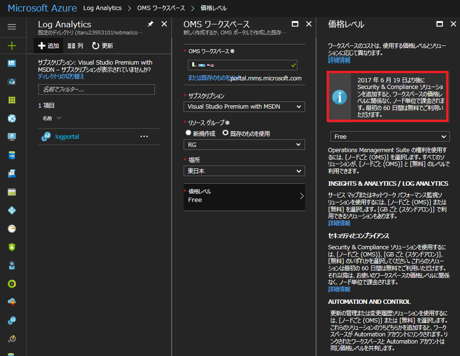Open the globe App Services sidebar icon

[x=12, y=118]
